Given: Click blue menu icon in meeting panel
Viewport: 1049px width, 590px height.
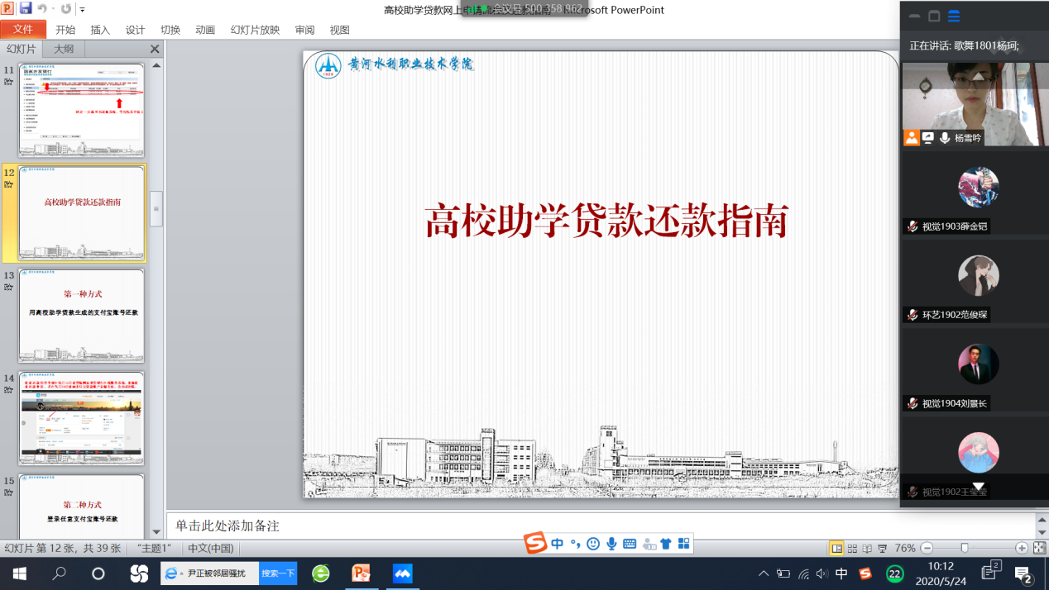Looking at the screenshot, I should point(954,16).
